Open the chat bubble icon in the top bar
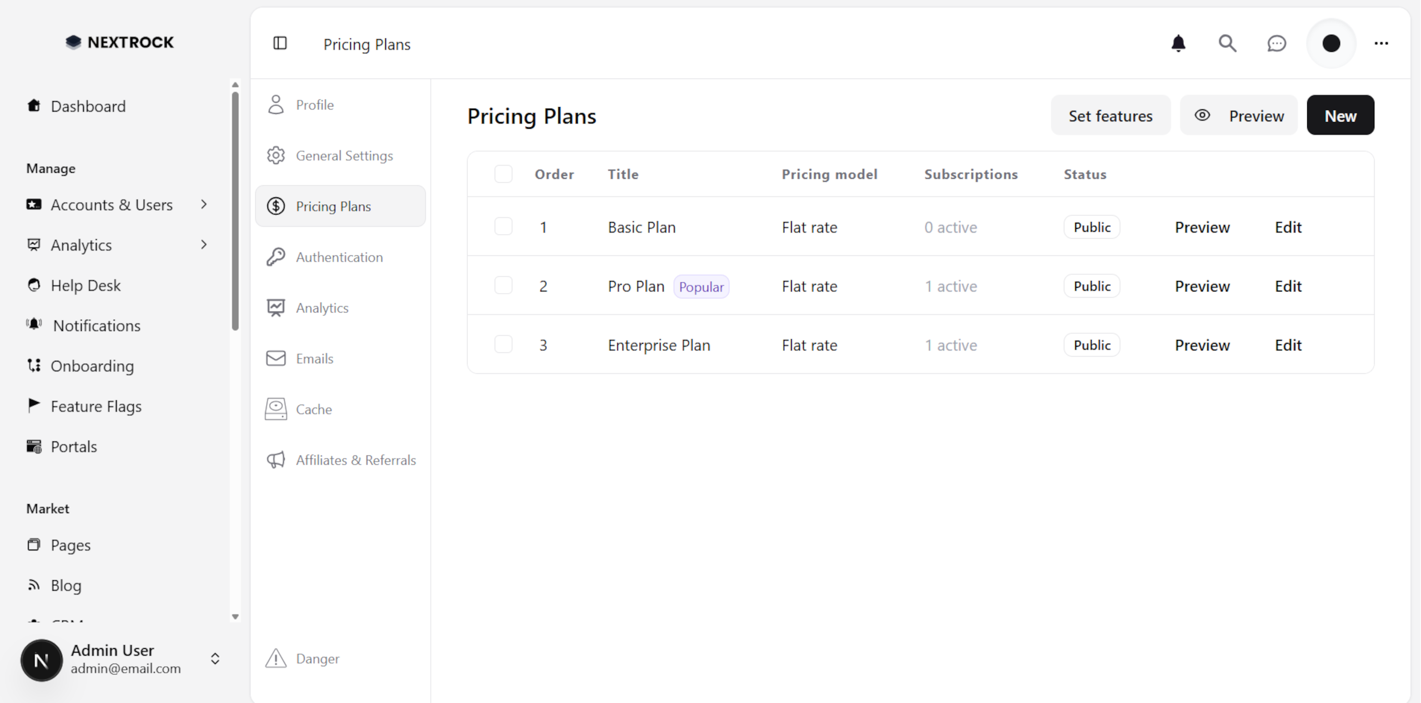The height and width of the screenshot is (703, 1421). coord(1276,43)
